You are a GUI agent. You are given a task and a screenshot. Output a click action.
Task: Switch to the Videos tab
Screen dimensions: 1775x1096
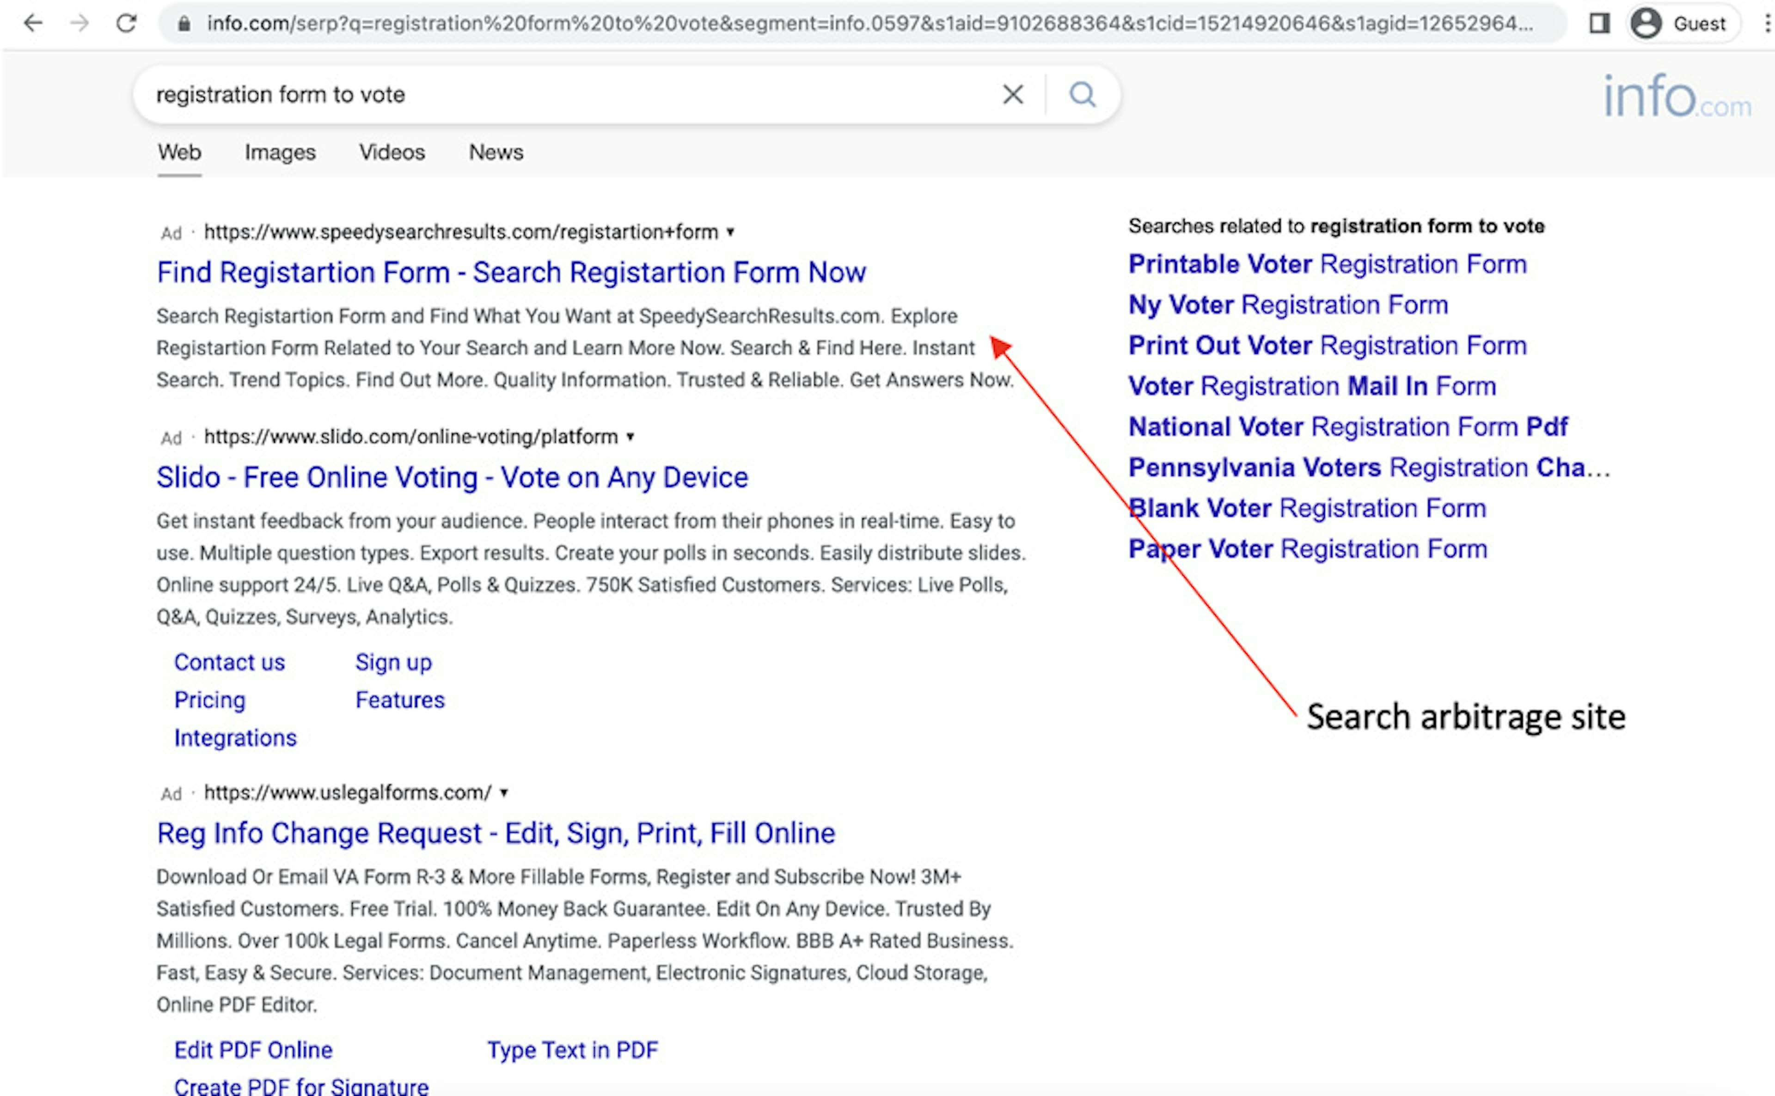(392, 152)
